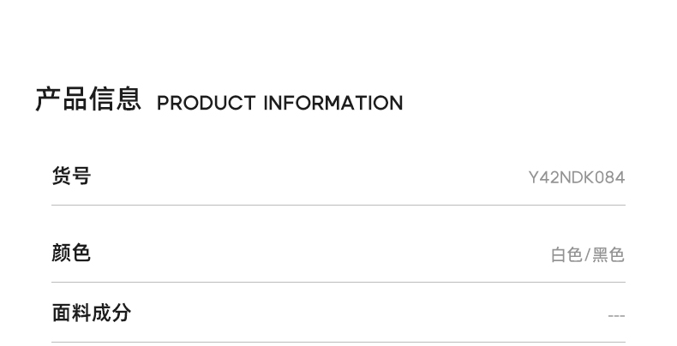Select the 黑色 color value
The width and height of the screenshot is (677, 346).
click(608, 255)
